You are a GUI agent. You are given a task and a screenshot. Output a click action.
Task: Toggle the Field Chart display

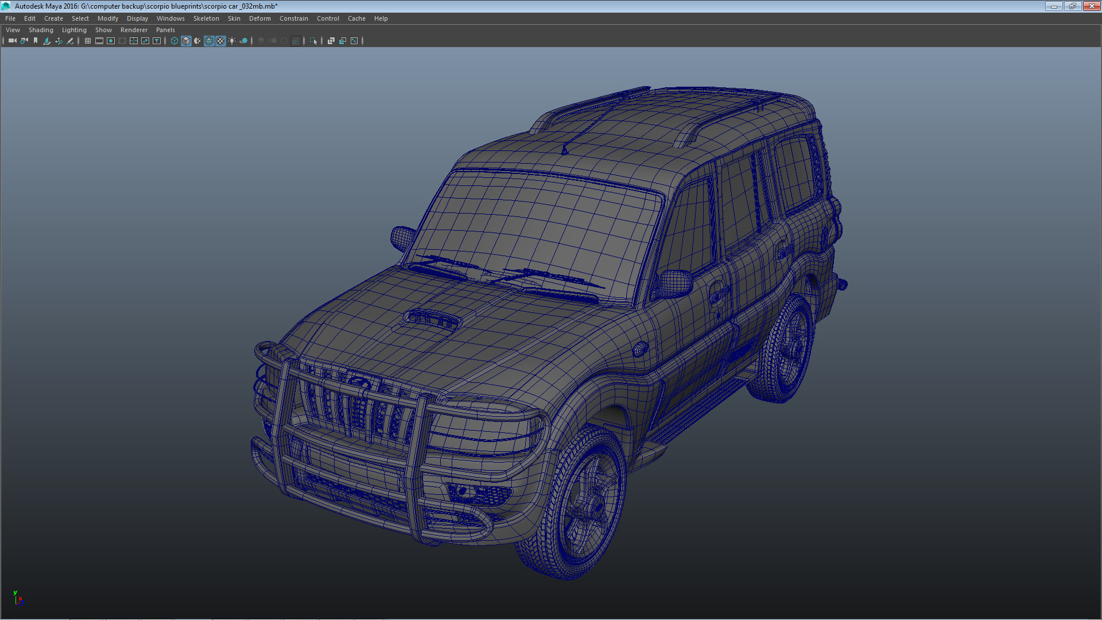pos(134,41)
